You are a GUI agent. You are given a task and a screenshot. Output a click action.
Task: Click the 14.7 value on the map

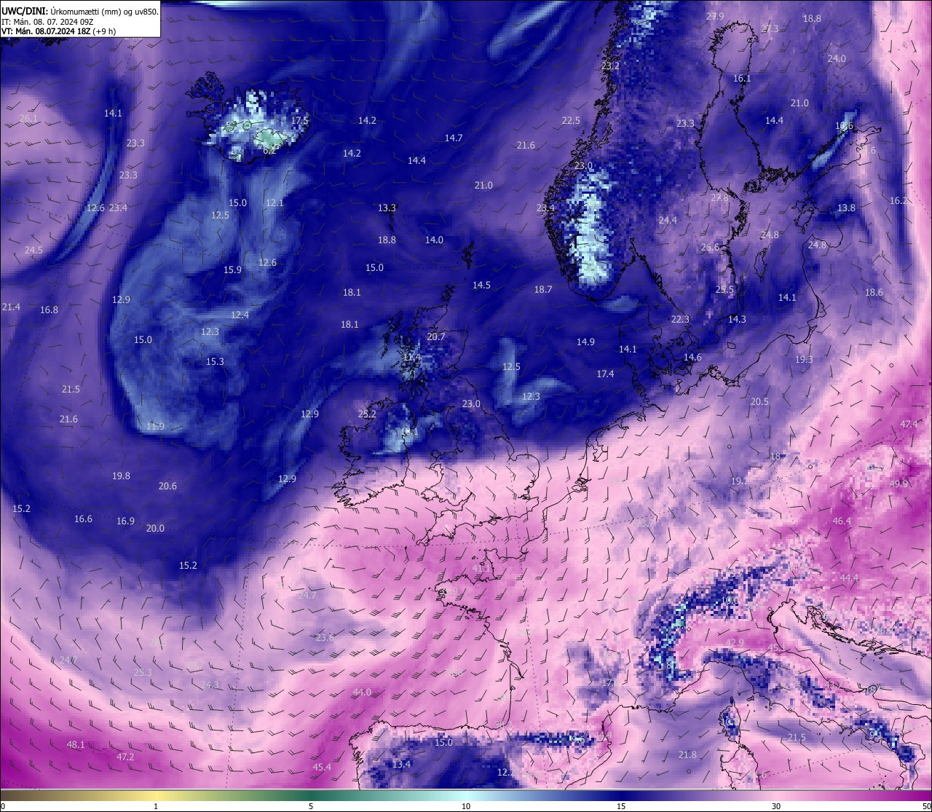coord(454,138)
